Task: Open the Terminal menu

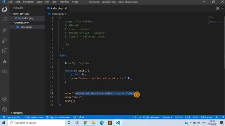Action: (x=64, y=2)
